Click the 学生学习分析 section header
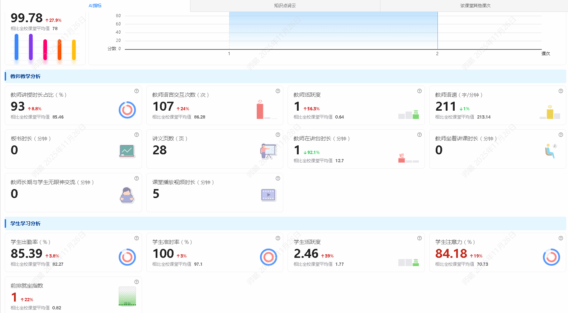568x313 pixels. coord(25,223)
